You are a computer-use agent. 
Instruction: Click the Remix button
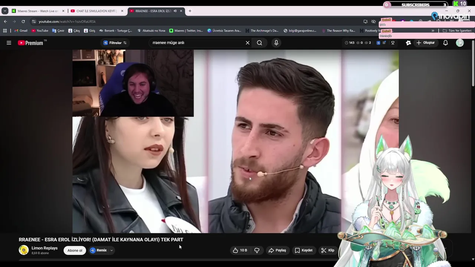98,250
